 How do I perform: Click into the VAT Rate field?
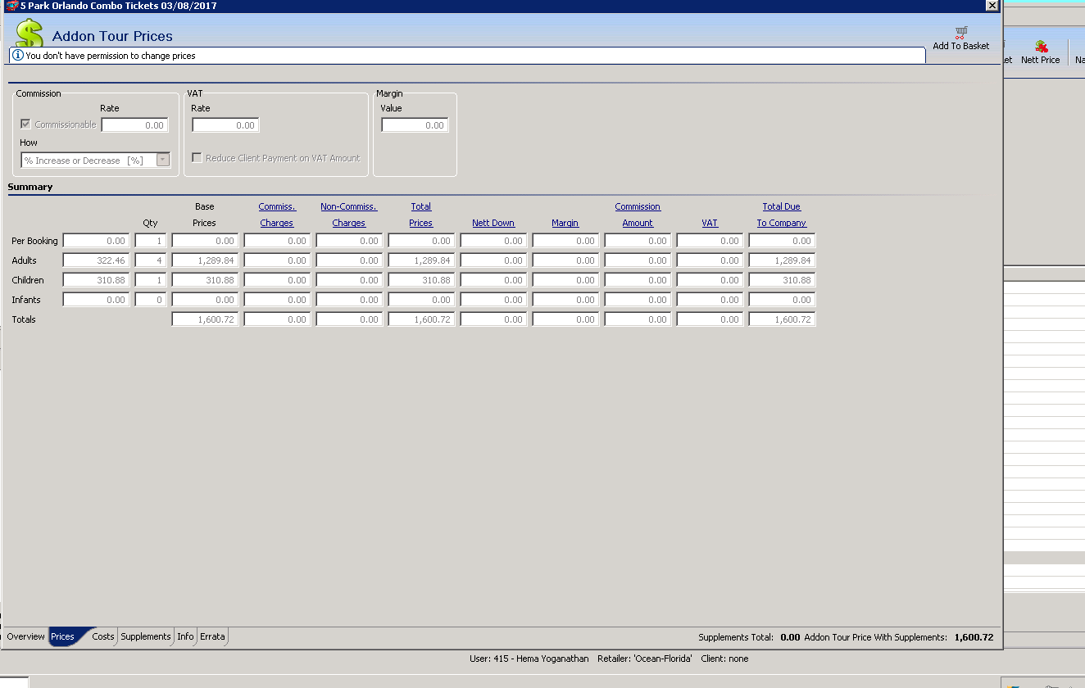coord(225,125)
